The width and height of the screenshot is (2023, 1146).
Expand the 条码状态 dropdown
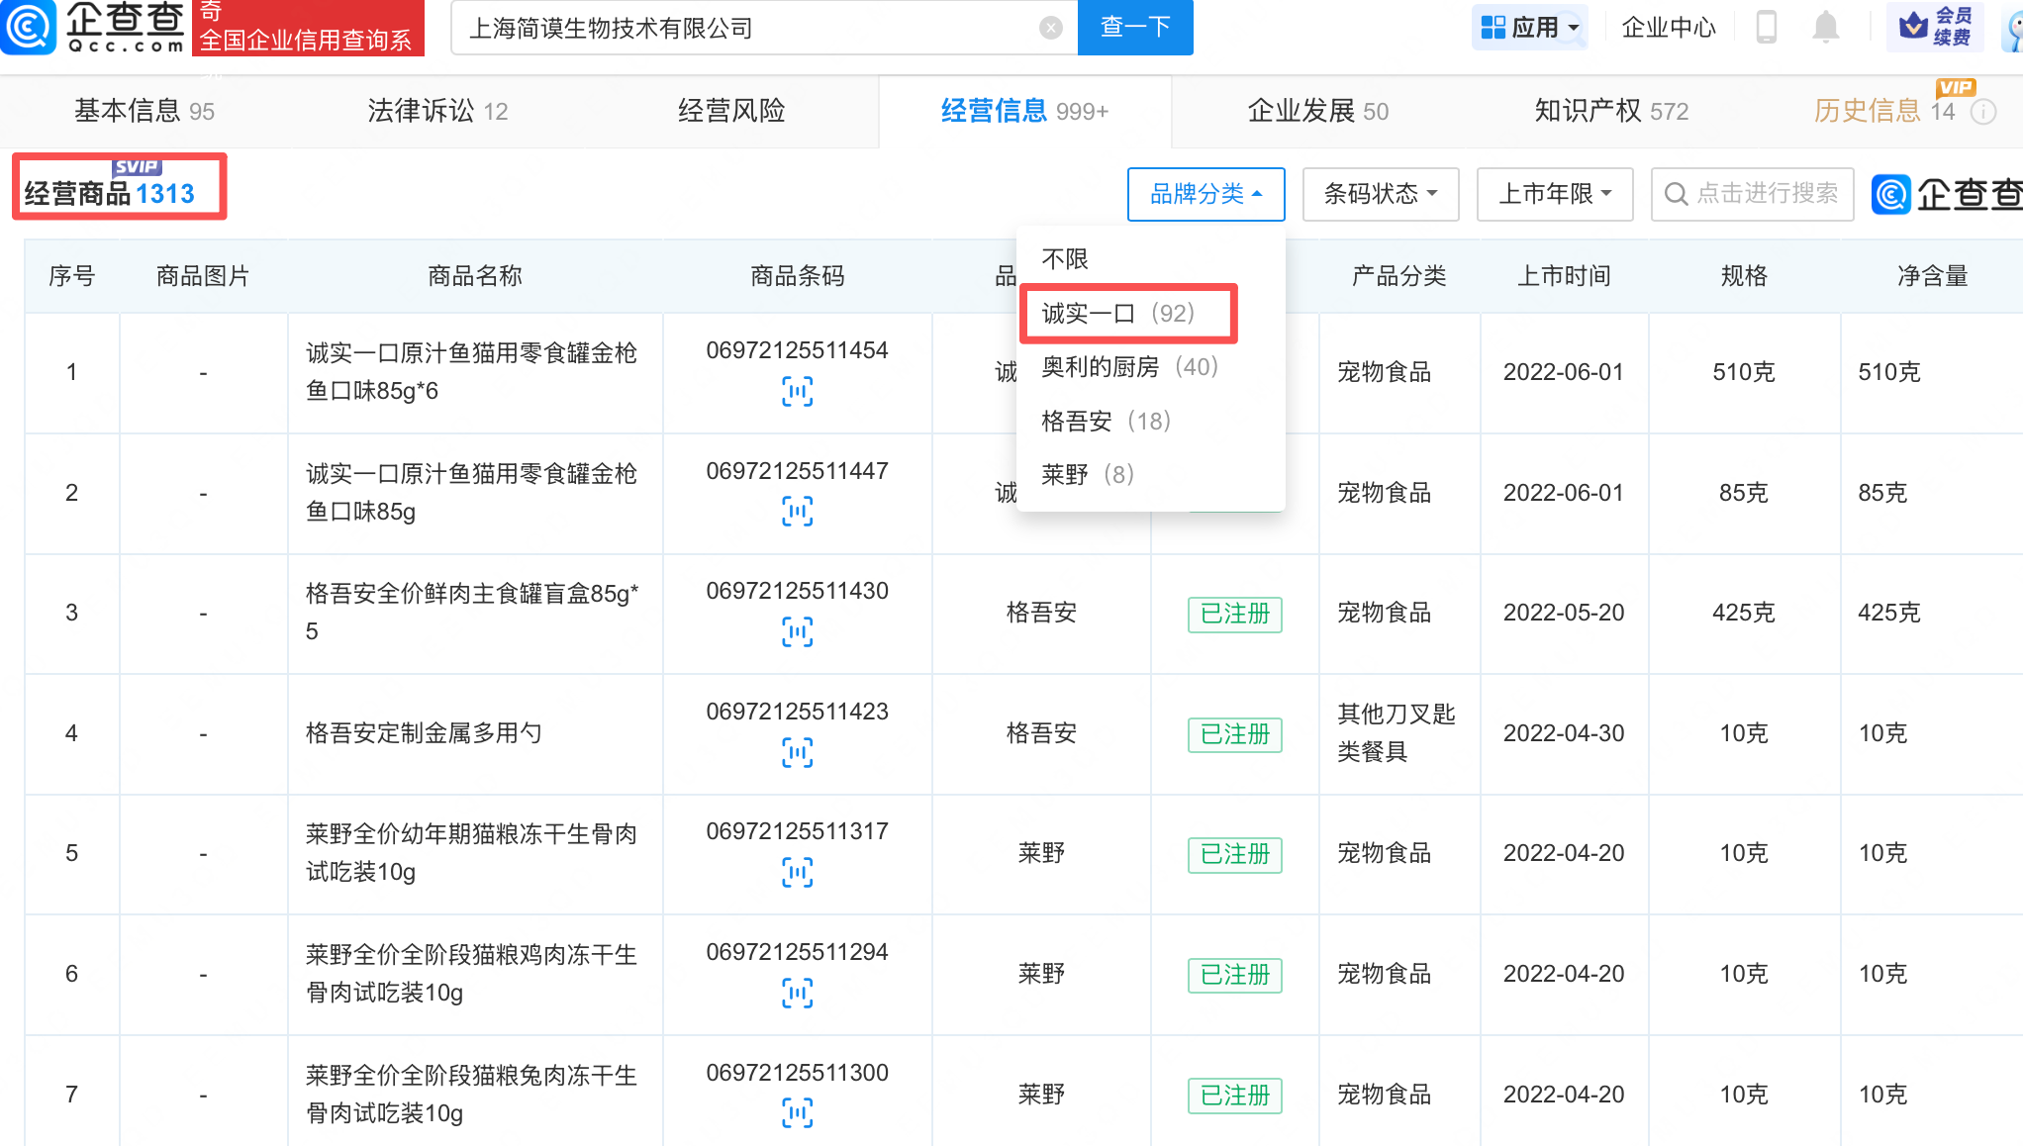[x=1380, y=194]
